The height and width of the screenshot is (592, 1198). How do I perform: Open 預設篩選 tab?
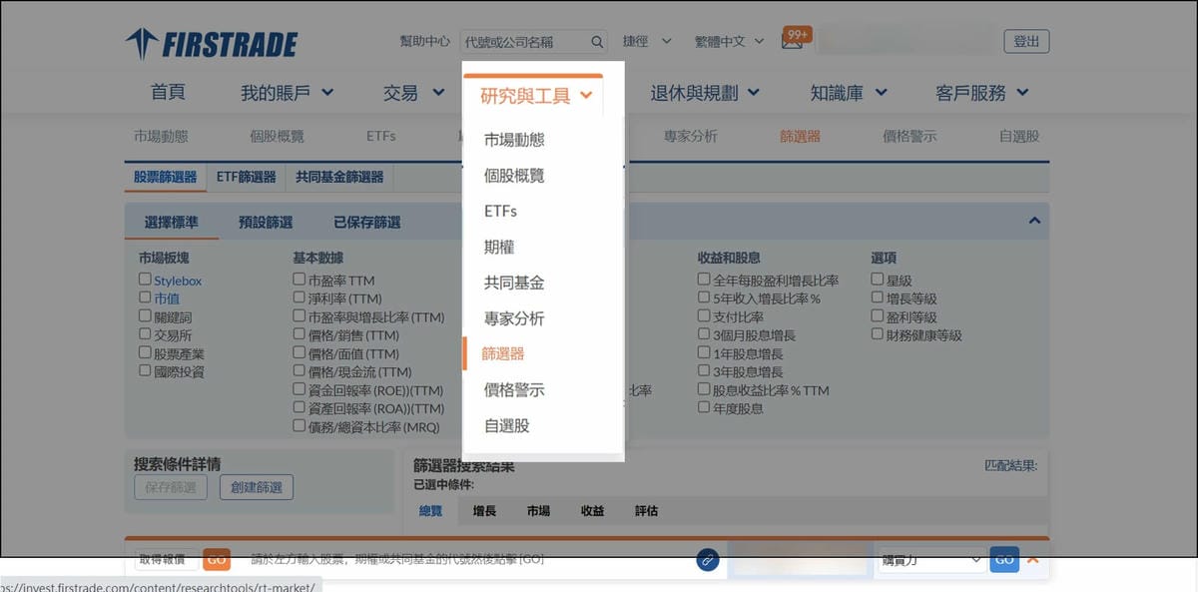tap(266, 223)
